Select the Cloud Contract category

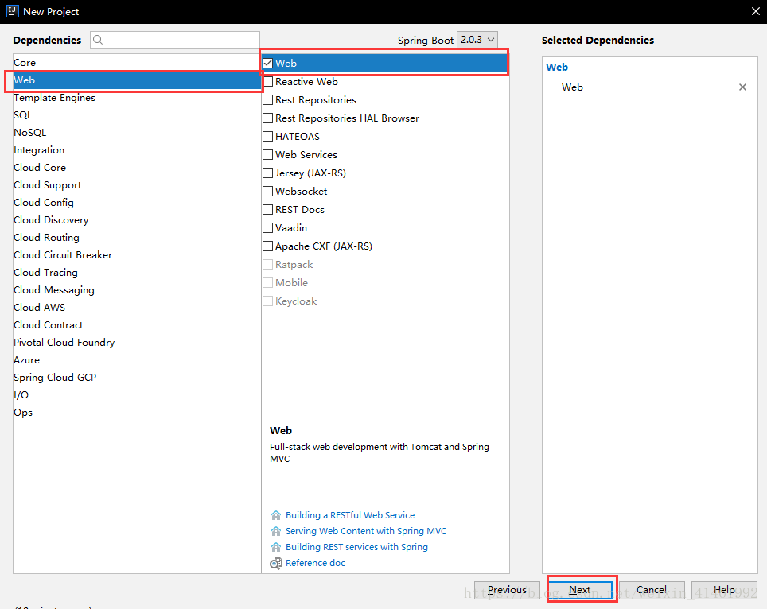pyautogui.click(x=137, y=325)
